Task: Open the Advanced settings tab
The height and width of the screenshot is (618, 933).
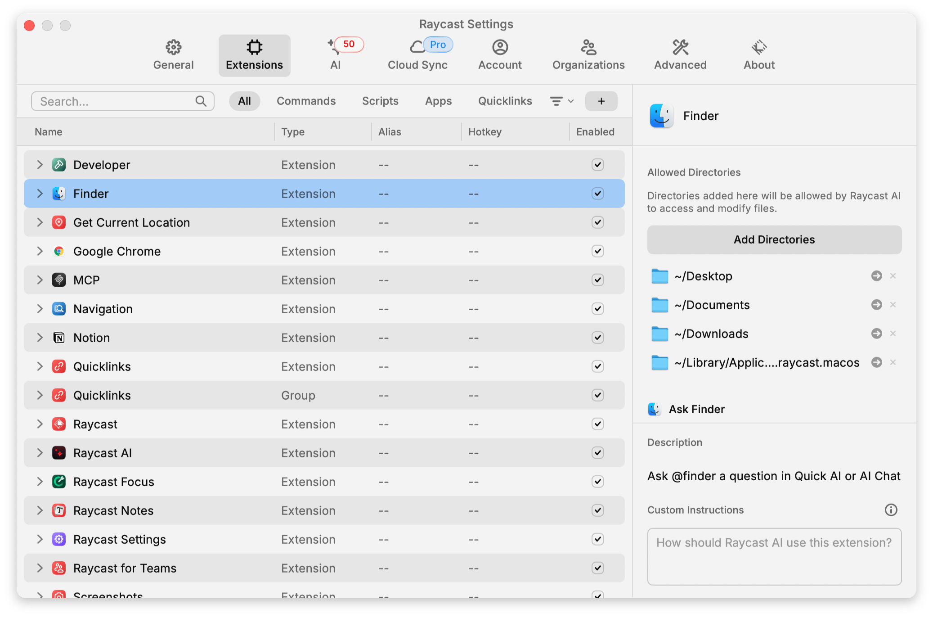Action: pyautogui.click(x=680, y=55)
